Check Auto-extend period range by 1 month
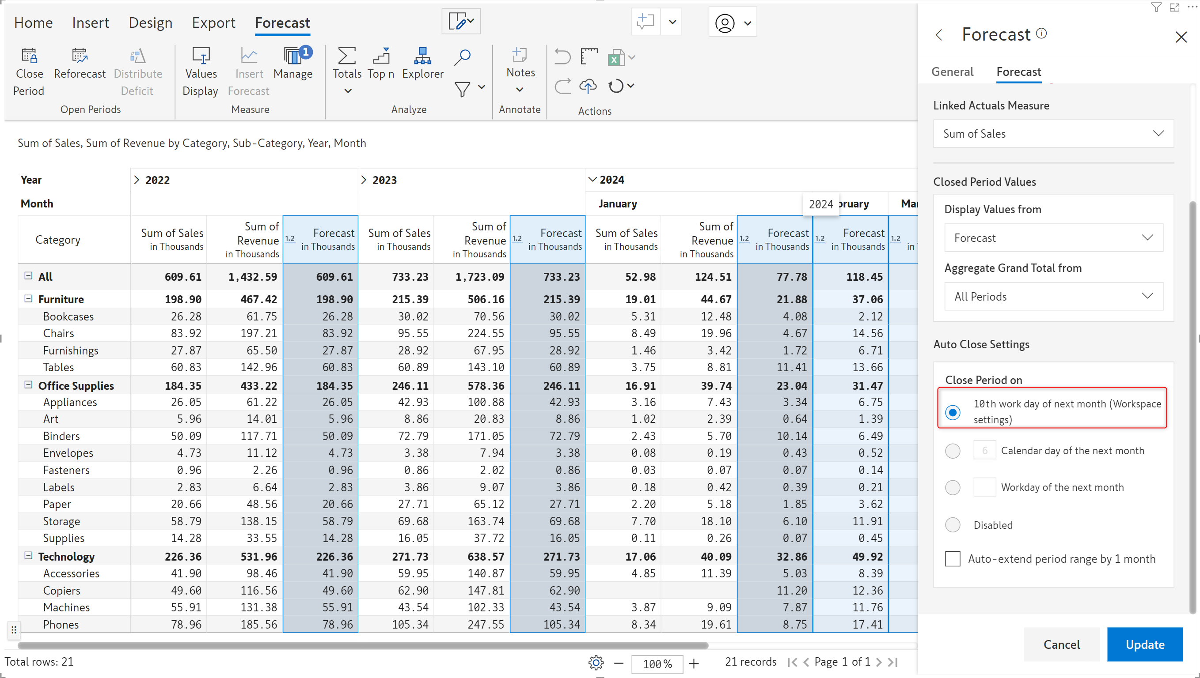 [x=953, y=559]
